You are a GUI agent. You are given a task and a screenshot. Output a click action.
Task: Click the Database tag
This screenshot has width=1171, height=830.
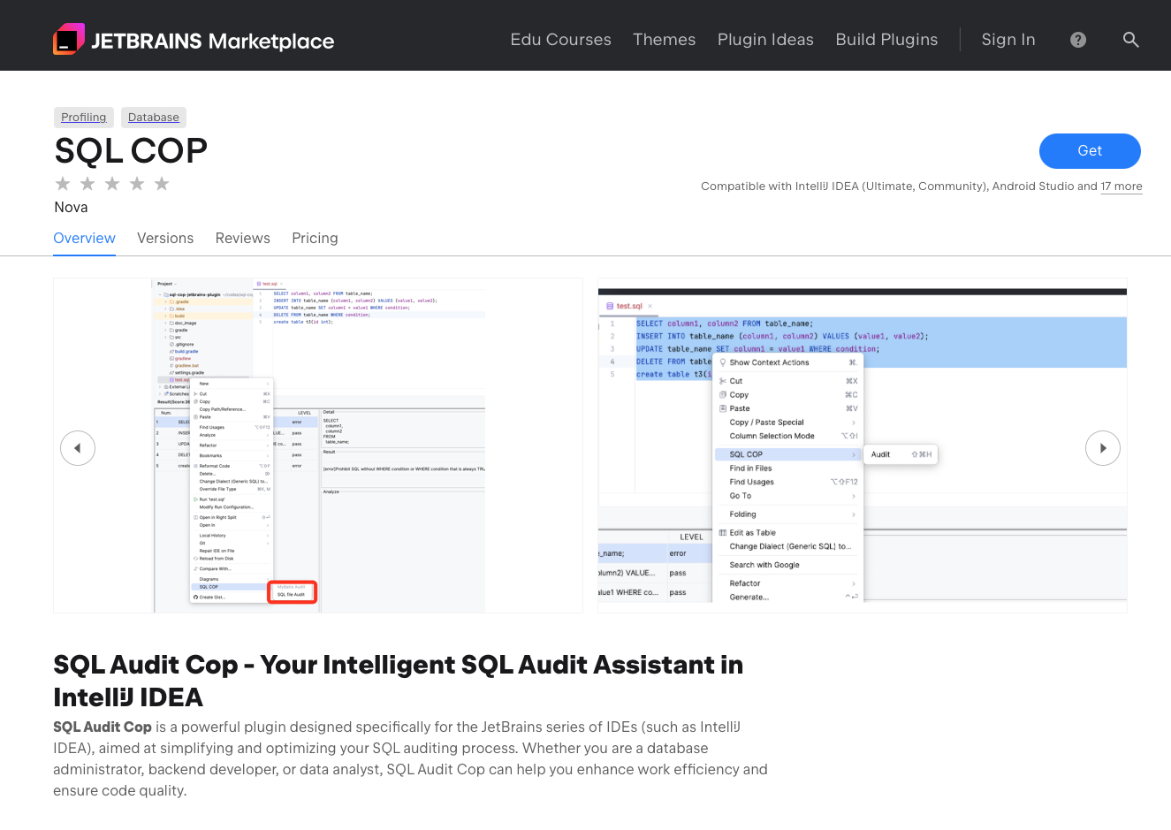point(154,117)
